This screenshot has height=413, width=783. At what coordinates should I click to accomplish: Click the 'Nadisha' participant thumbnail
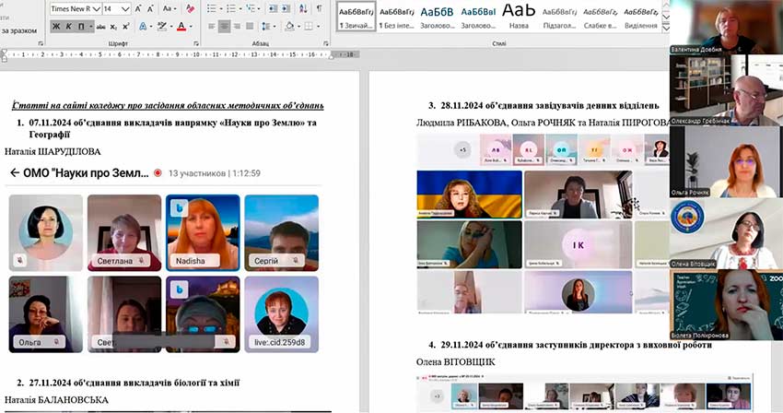pyautogui.click(x=203, y=232)
